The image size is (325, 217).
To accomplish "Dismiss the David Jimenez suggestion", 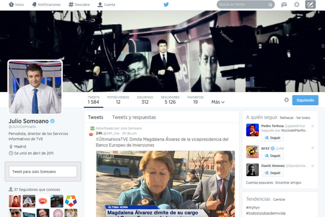I will [313, 166].
